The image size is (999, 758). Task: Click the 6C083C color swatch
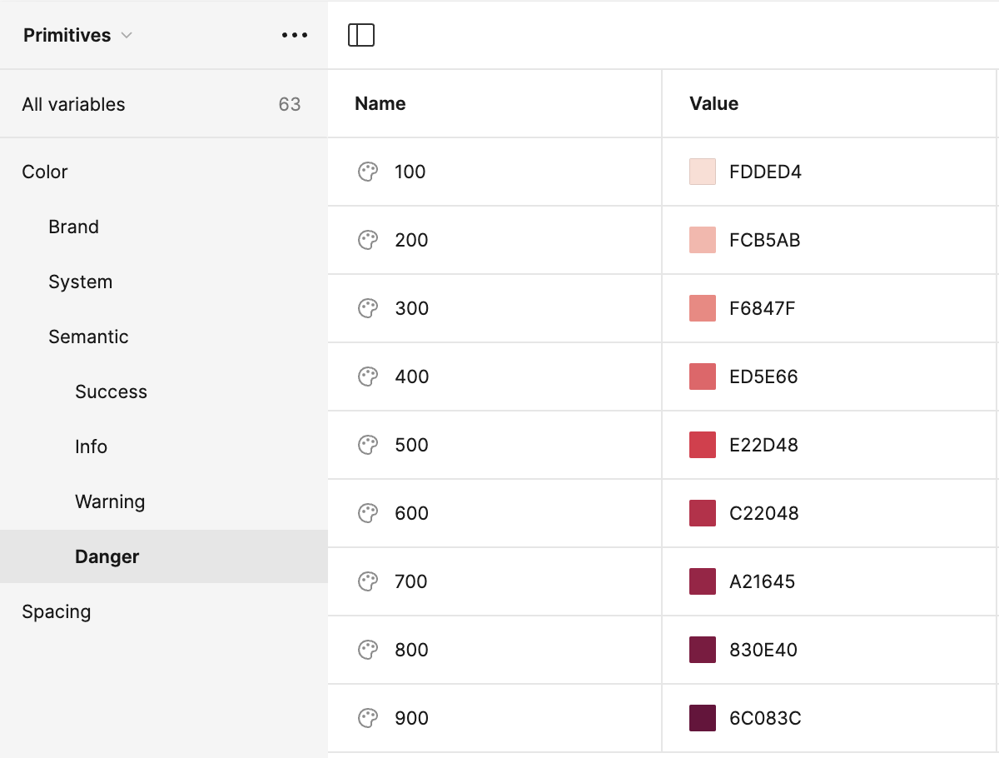click(x=703, y=718)
